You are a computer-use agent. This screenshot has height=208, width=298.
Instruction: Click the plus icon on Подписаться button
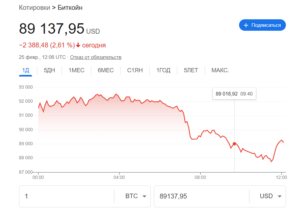[x=246, y=25]
